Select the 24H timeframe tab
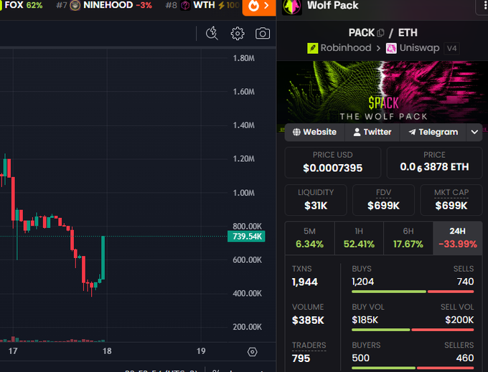 [x=458, y=238]
